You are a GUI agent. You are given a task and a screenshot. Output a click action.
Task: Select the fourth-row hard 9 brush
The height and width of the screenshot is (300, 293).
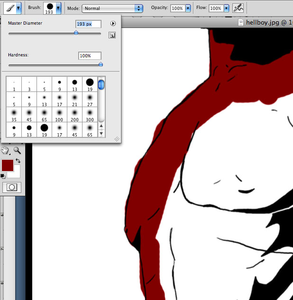[x=14, y=130]
